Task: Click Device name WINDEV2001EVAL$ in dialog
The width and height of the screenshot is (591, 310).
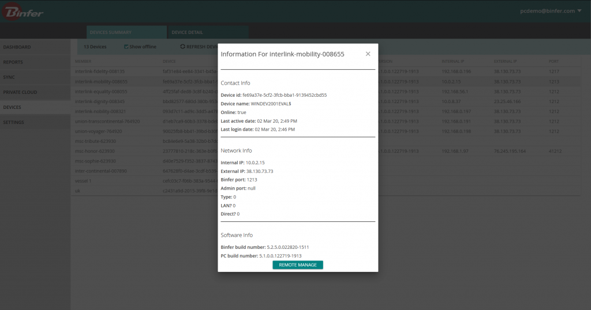Action: click(271, 104)
